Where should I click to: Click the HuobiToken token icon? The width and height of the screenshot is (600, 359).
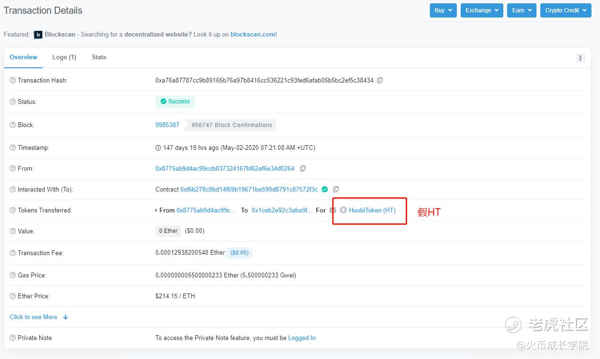[x=344, y=210]
